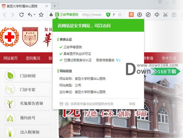
Task: Click the green hospital badge icon
Action: coord(57,15)
